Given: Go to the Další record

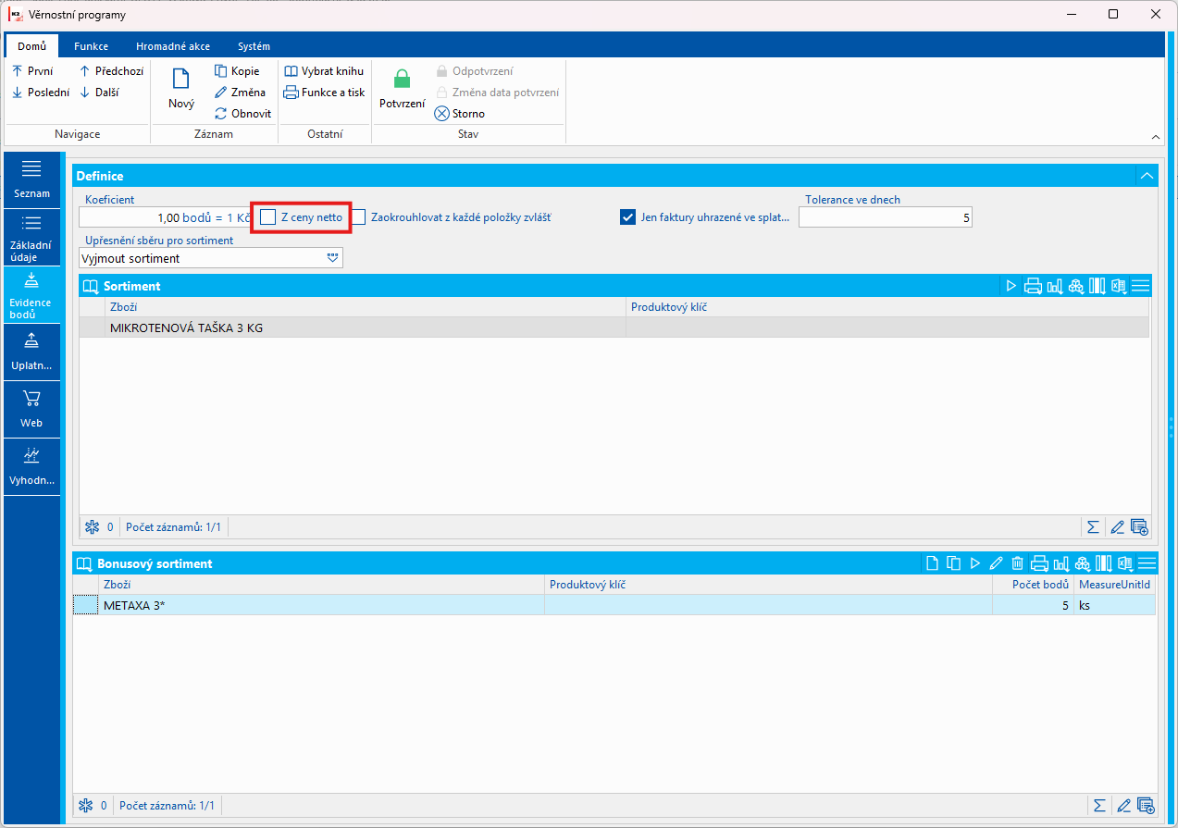Looking at the screenshot, I should [x=99, y=92].
